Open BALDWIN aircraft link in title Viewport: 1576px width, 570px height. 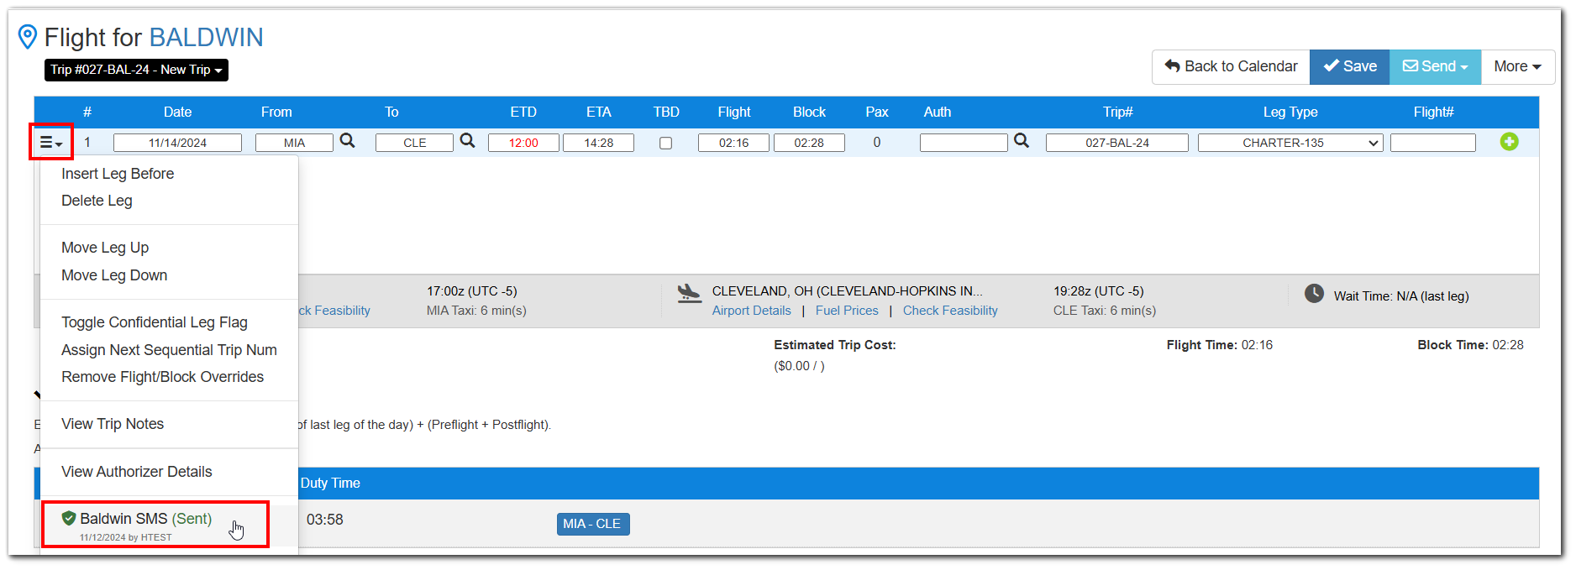(x=207, y=38)
